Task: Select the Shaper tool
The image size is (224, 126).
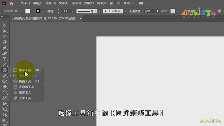Action: (x=4, y=81)
